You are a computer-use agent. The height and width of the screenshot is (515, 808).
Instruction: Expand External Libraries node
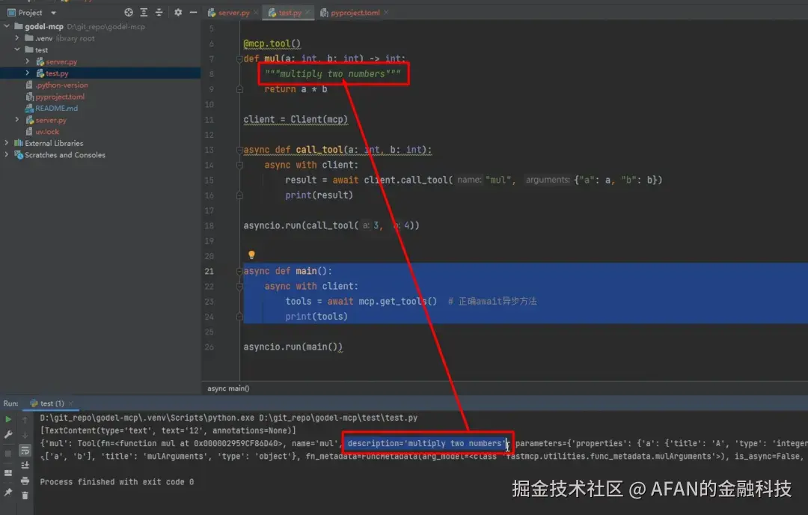click(x=7, y=143)
